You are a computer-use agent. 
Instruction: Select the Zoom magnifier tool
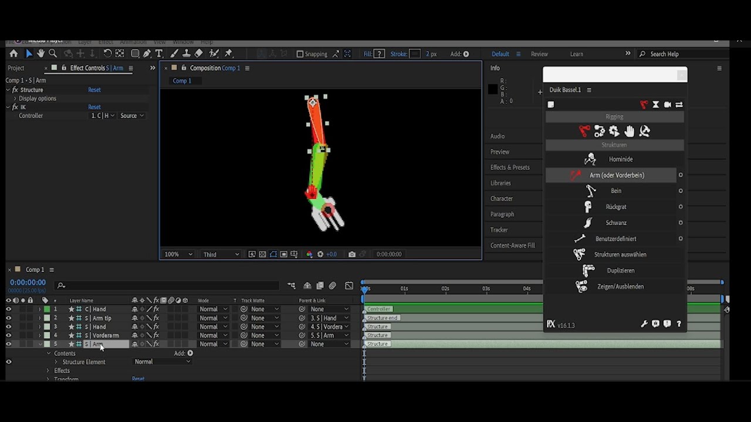pos(53,53)
